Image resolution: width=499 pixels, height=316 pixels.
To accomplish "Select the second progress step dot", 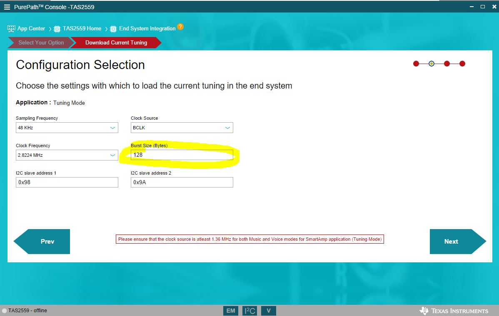I will [431, 64].
